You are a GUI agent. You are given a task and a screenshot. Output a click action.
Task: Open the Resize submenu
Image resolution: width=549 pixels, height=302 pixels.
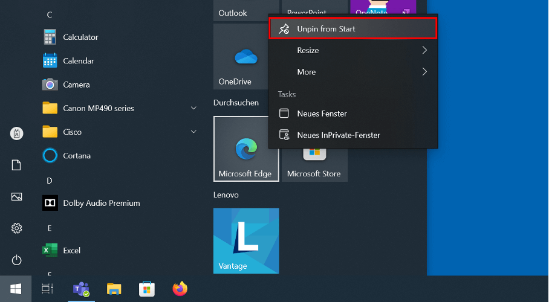click(352, 51)
